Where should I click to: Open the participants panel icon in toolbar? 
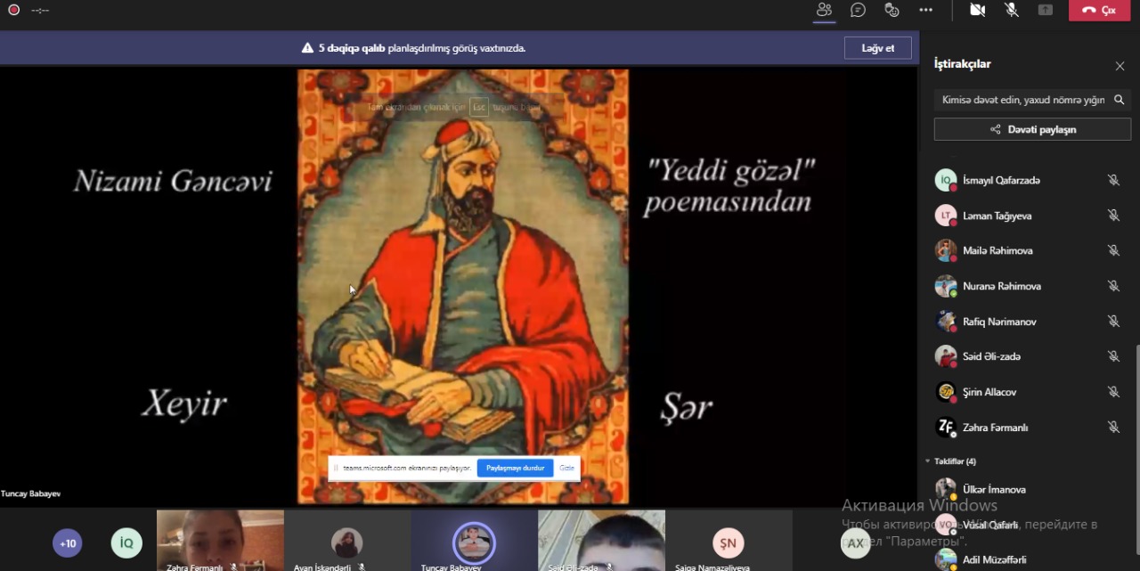click(824, 10)
